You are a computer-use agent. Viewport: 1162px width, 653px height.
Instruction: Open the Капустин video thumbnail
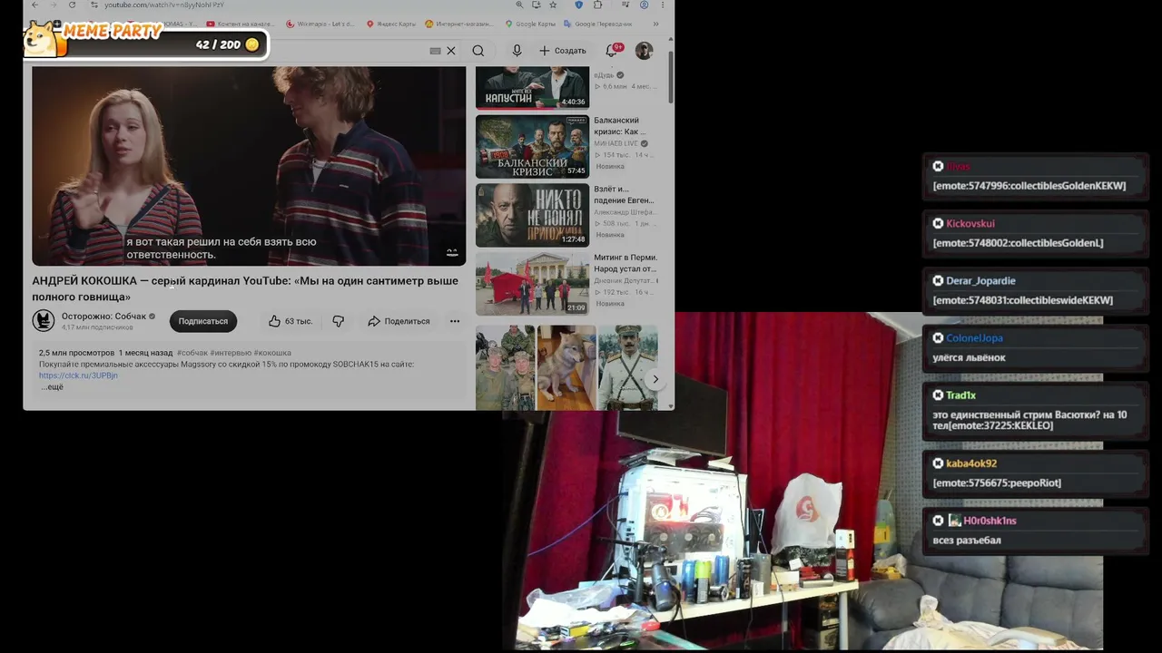[x=532, y=87]
